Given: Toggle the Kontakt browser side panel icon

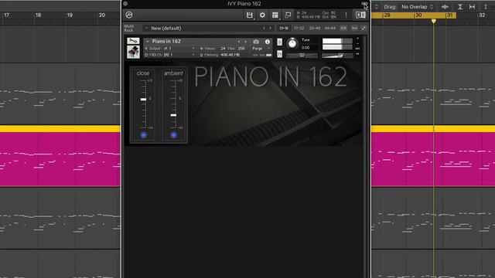Looking at the screenshot, I should point(360,15).
